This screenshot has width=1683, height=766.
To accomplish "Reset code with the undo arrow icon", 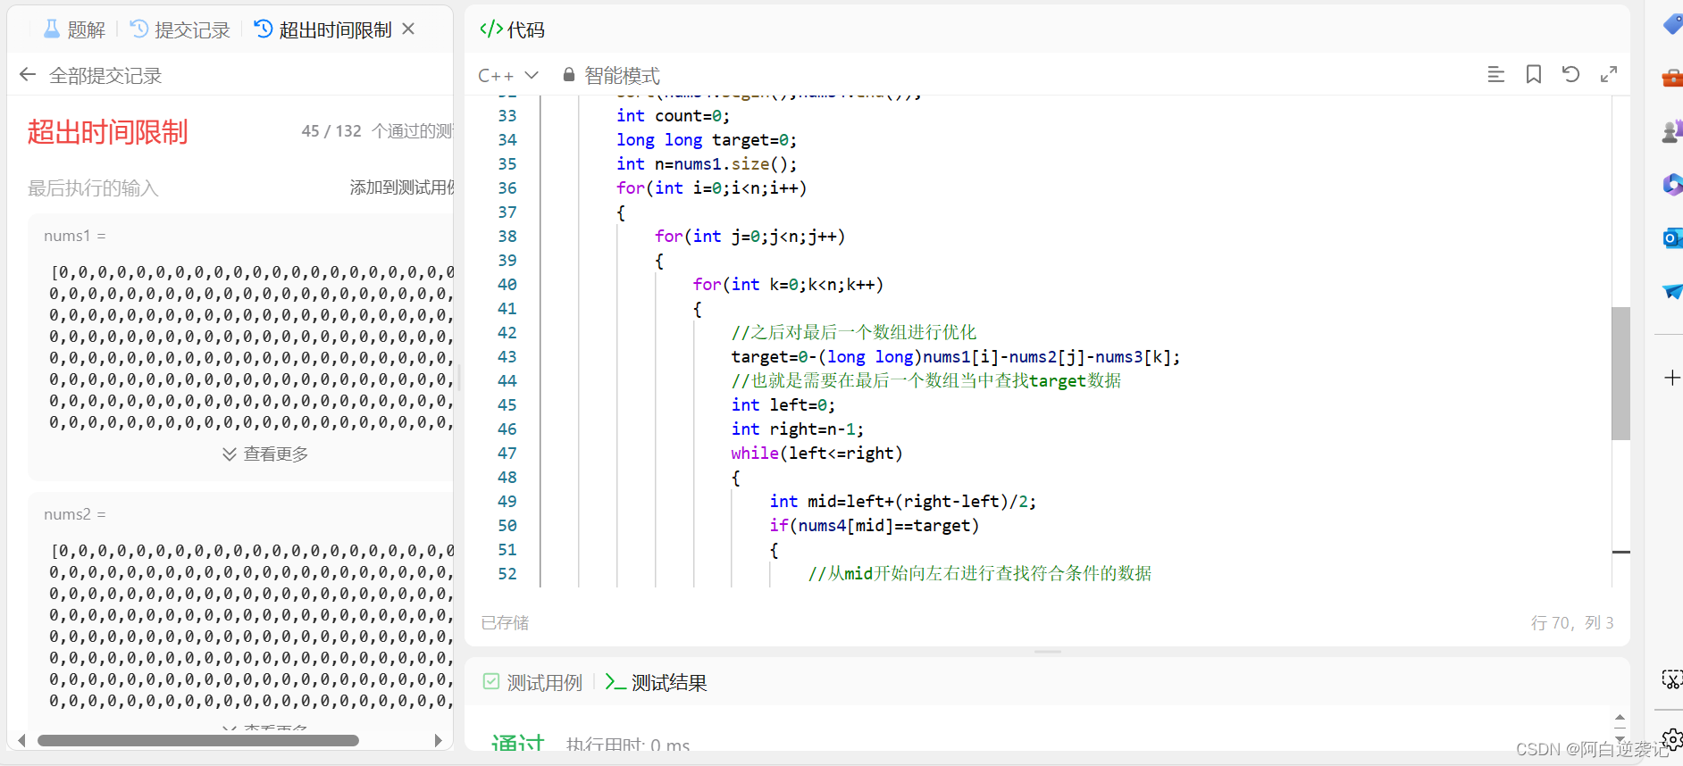I will [1570, 75].
